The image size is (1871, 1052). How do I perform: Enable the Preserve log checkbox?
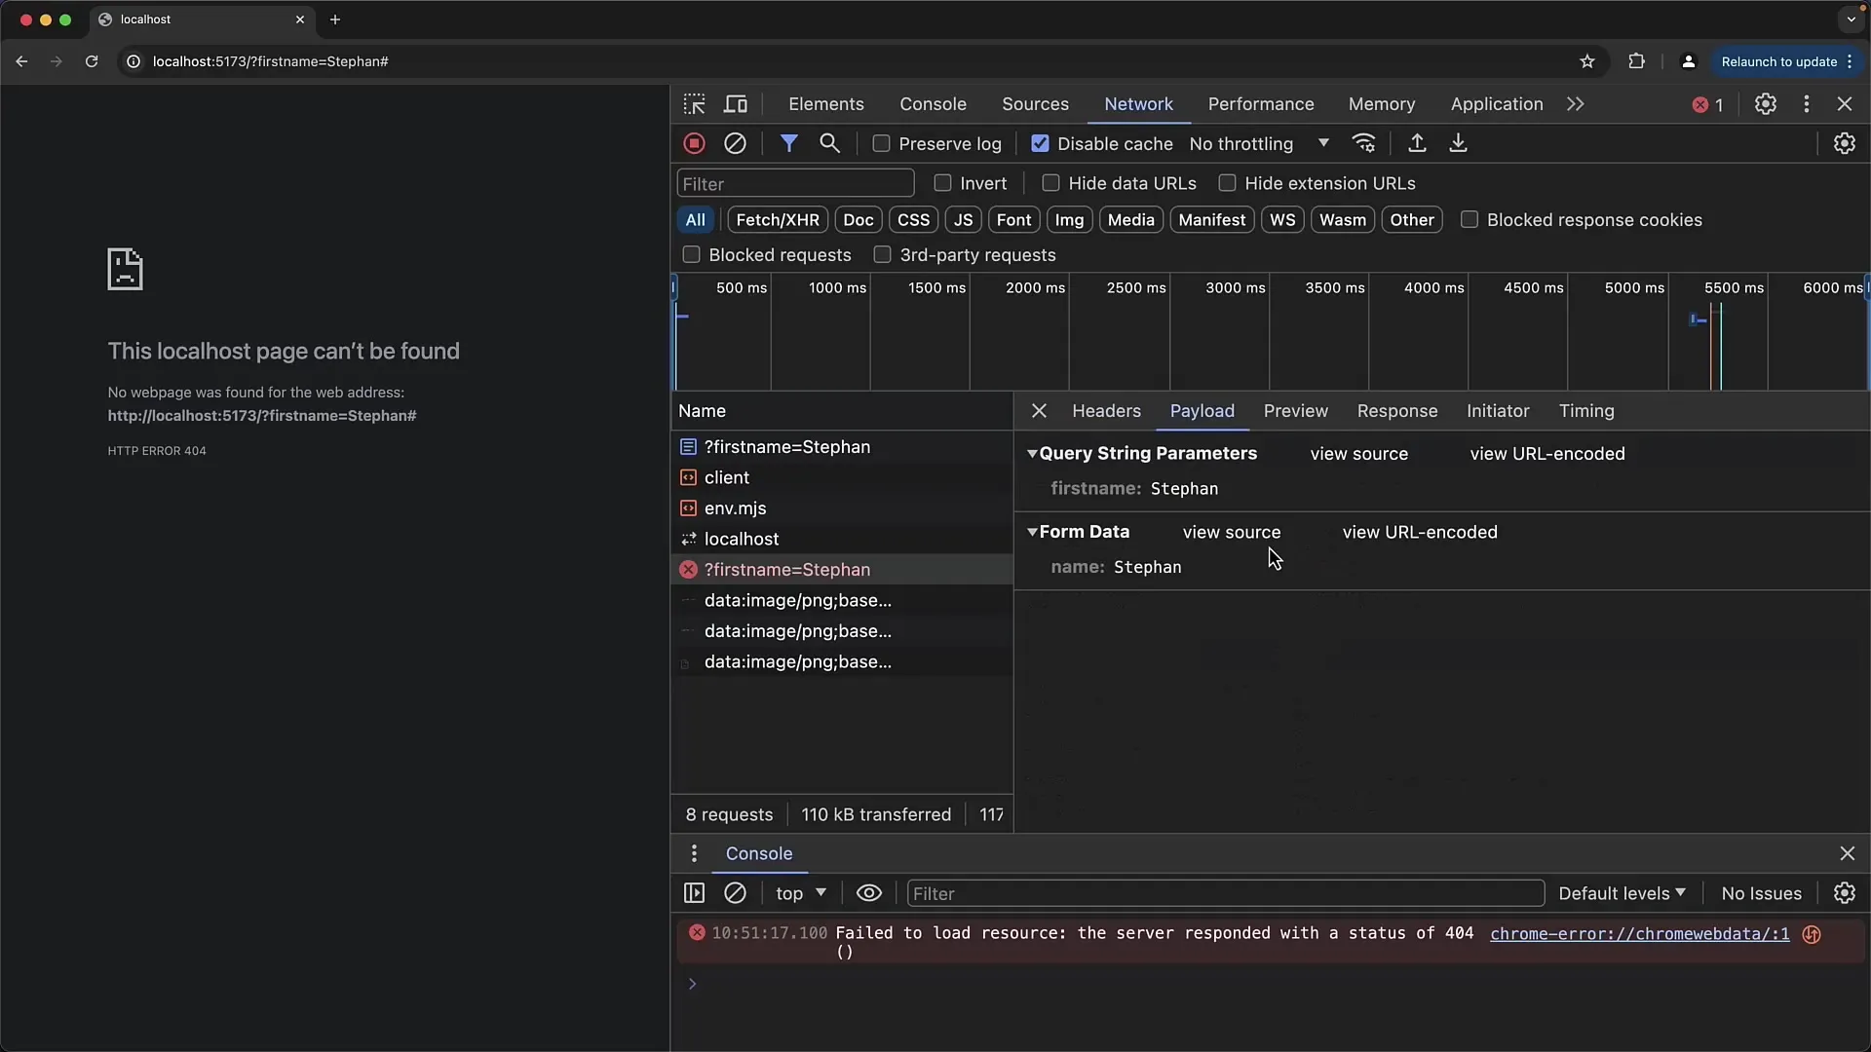(x=881, y=143)
